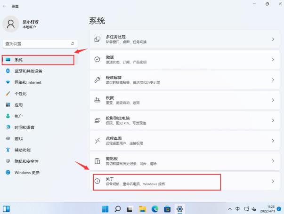Open the 恢复 settings row

pyautogui.click(x=185, y=100)
